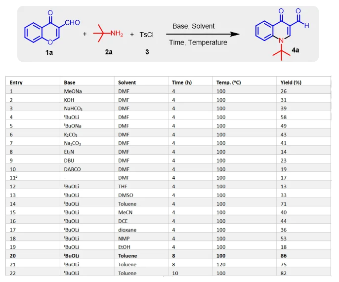339x282 pixels.
Task: Click the "Time, Temperature" text below the arrow
Action: pyautogui.click(x=198, y=42)
